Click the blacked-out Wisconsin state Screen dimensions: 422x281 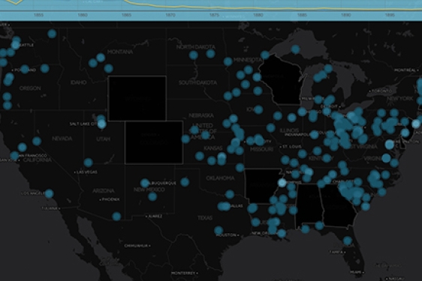coord(282,81)
